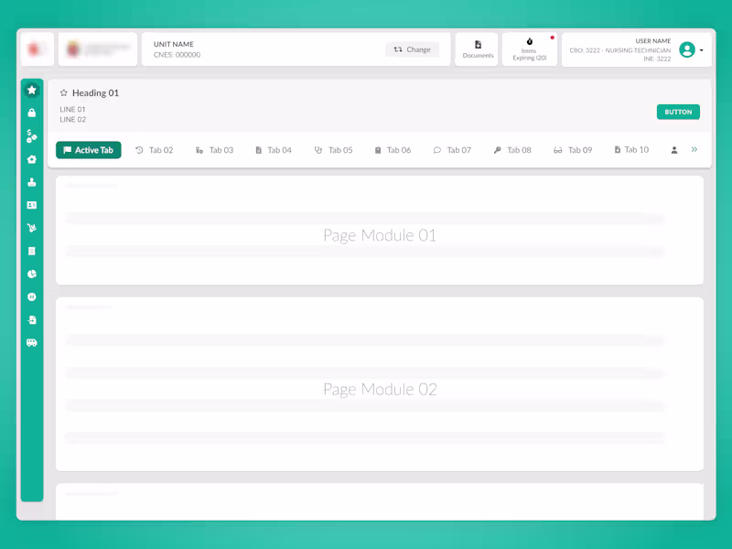Viewport: 732px width, 549px height.
Task: Click the green BUTTON next to Heading 01
Action: (678, 111)
